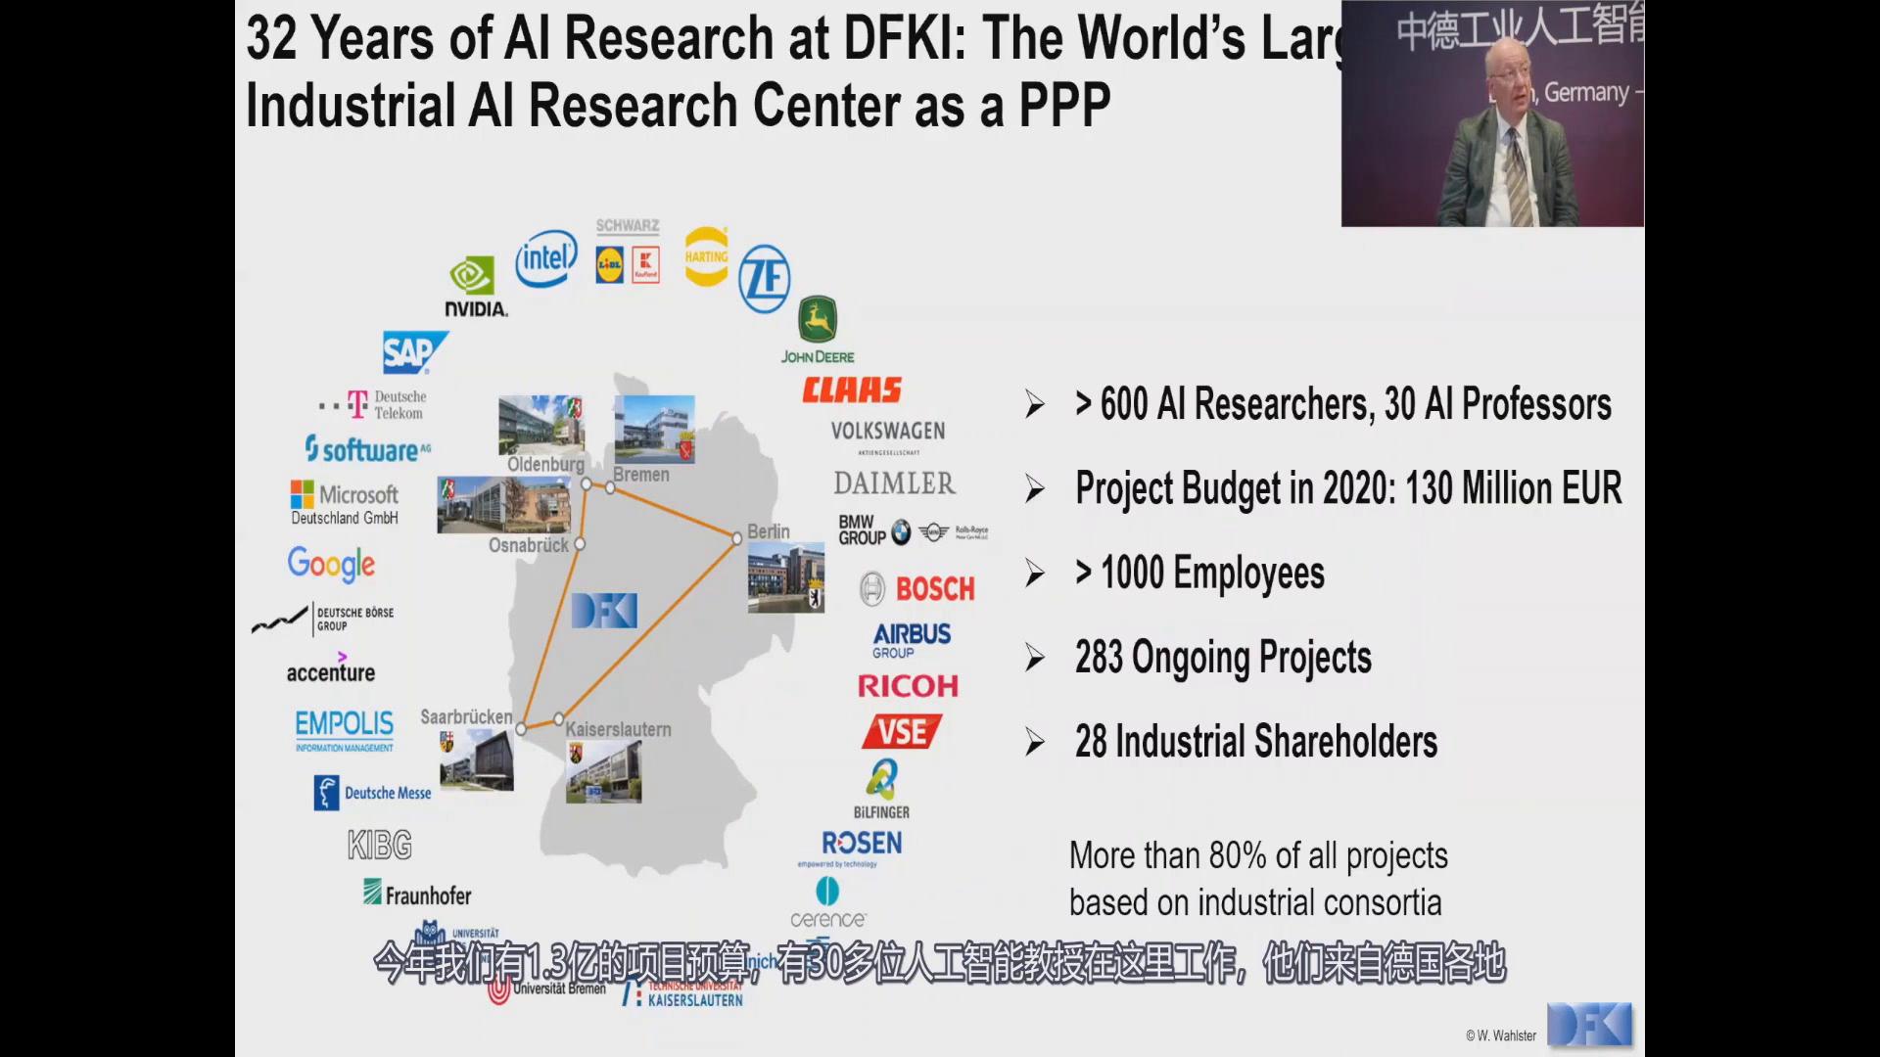1880x1057 pixels.
Task: Click the '> 600 AI Researchers' bullet
Action: tap(1342, 404)
